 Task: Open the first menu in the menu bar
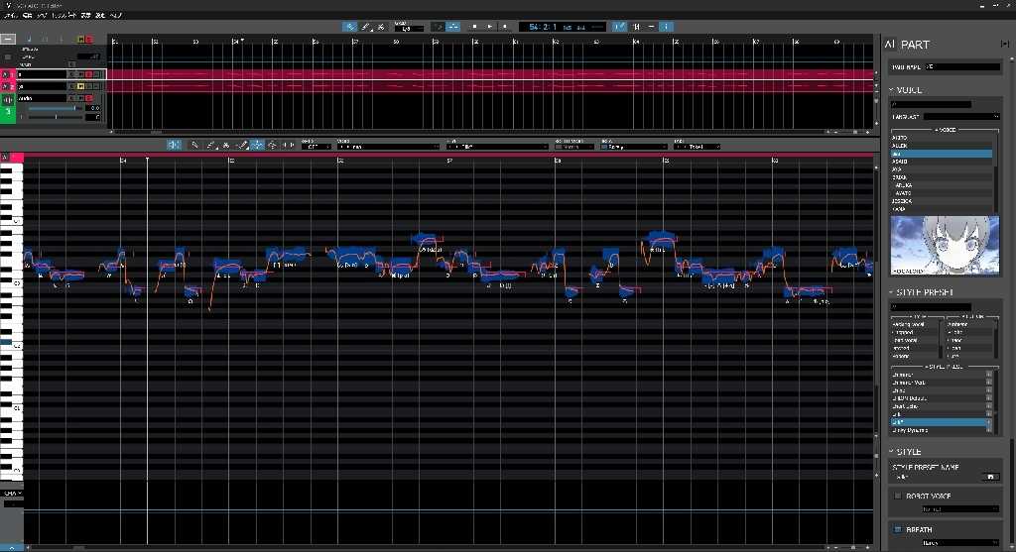pos(10,14)
